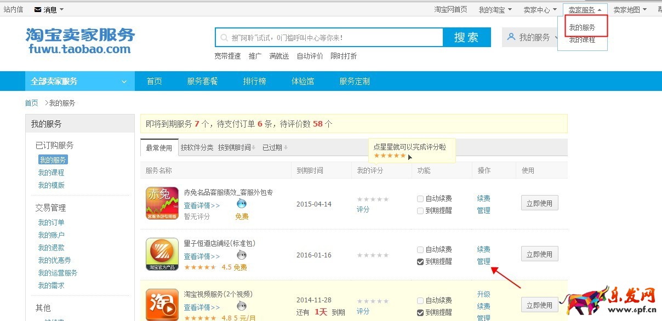Click the wangwang chat icon for 量子恒道

click(x=241, y=255)
